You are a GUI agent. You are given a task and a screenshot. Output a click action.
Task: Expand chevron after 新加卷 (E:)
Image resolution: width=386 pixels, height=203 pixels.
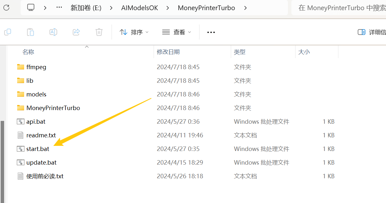111,8
